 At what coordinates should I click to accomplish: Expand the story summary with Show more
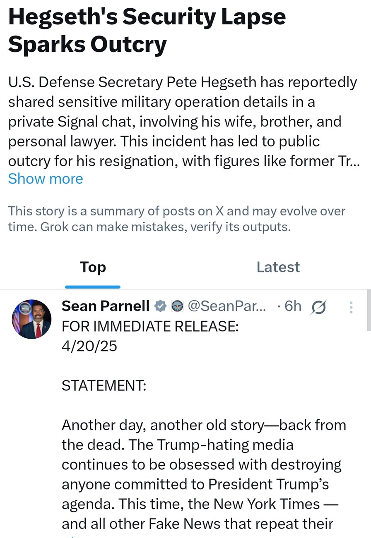click(46, 179)
